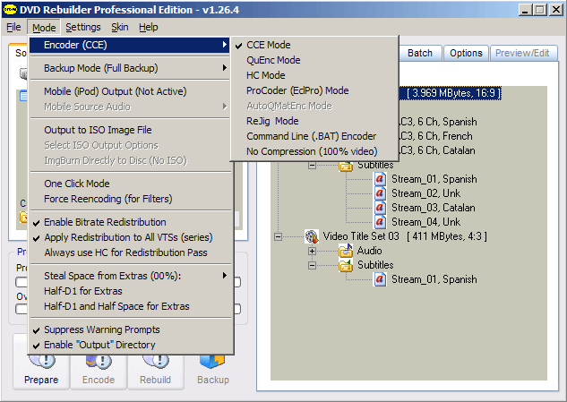Choose ProCoder (EclPro) Mode encoder
Image resolution: width=567 pixels, height=402 pixels.
coord(314,90)
